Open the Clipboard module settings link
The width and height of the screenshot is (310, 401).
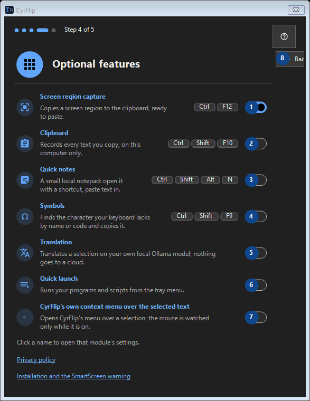click(x=54, y=133)
